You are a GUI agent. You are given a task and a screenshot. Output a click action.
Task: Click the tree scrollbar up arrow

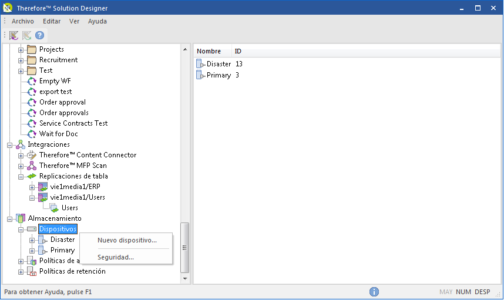pyautogui.click(x=185, y=49)
